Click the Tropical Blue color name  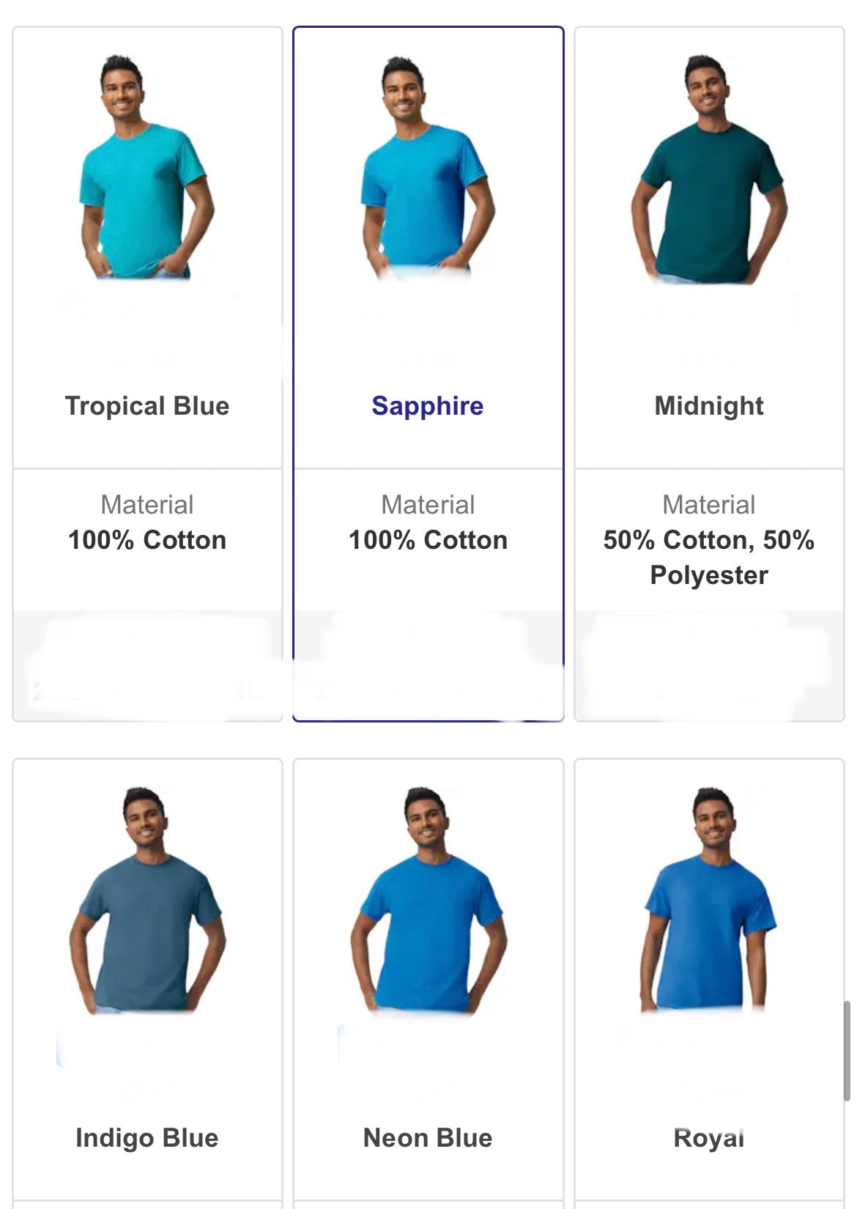[147, 406]
